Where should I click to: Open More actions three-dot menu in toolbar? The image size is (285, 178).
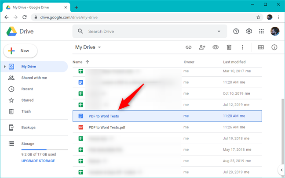tap(242, 47)
